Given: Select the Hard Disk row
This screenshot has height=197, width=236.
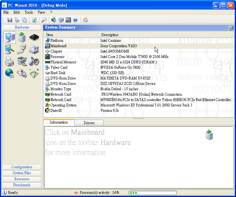Looking at the screenshot, I should click(139, 73).
